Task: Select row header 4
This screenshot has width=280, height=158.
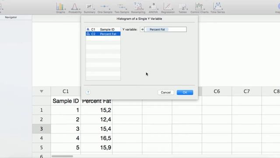Action: coord(42,138)
